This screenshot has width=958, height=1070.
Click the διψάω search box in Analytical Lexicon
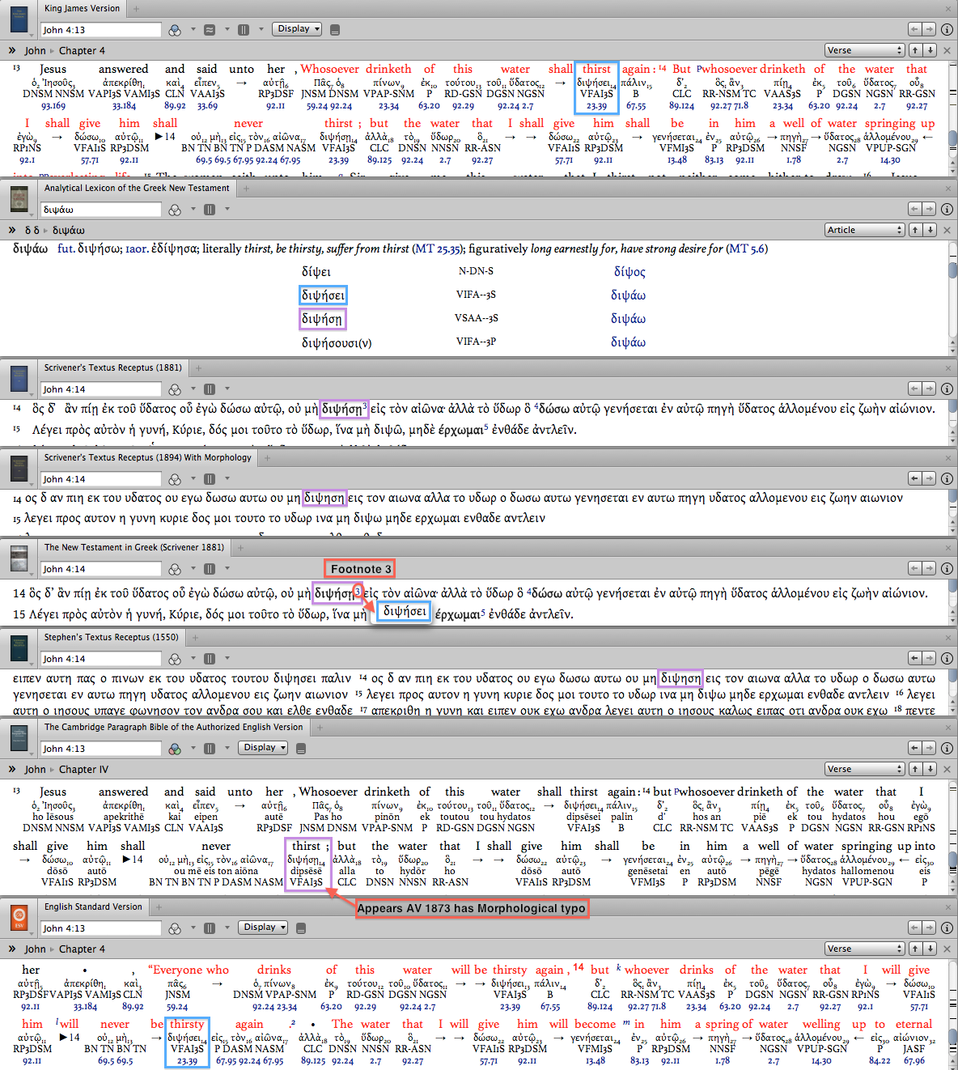(101, 210)
